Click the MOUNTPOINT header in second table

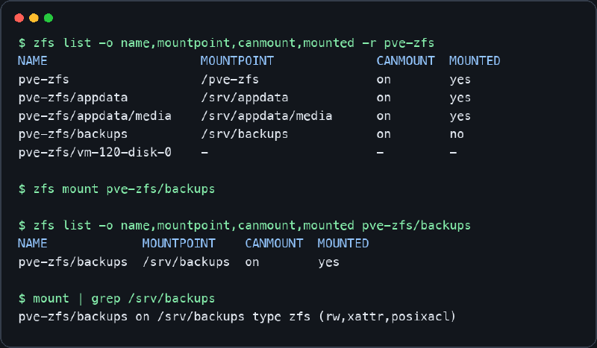point(179,244)
